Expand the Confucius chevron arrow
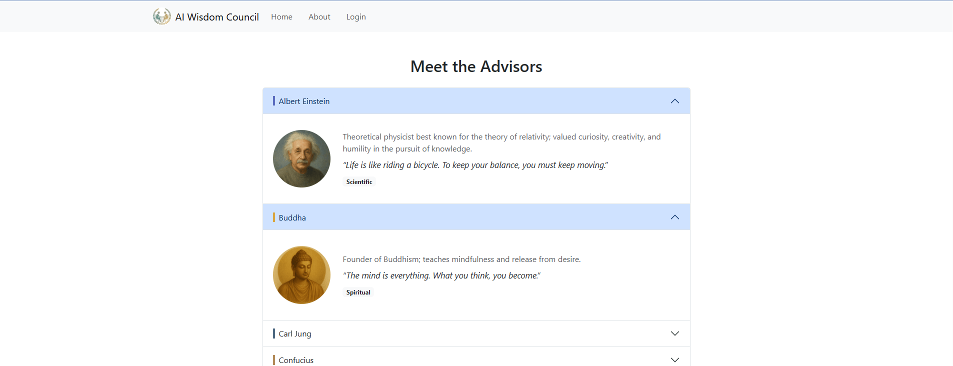This screenshot has width=953, height=366. (674, 360)
